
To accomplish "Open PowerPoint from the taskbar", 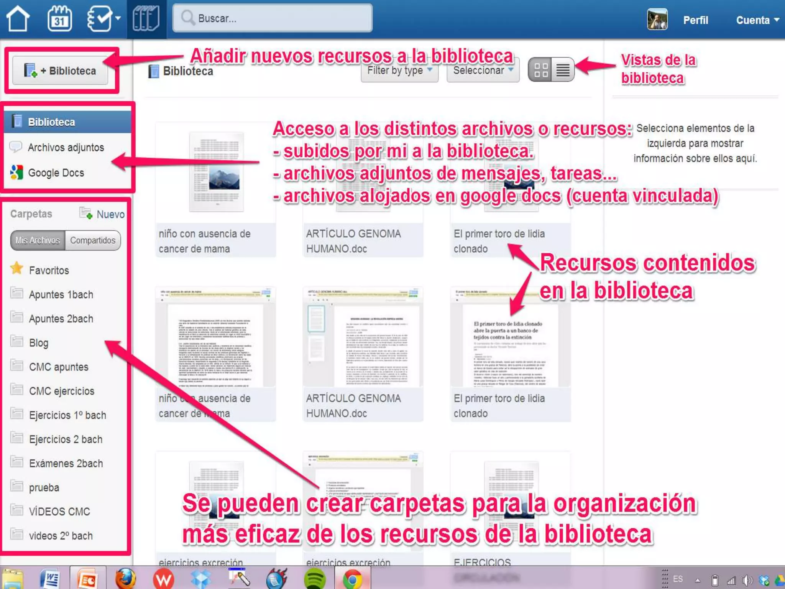I will (x=88, y=578).
